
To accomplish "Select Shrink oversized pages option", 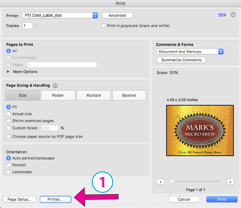I will [x=8, y=121].
